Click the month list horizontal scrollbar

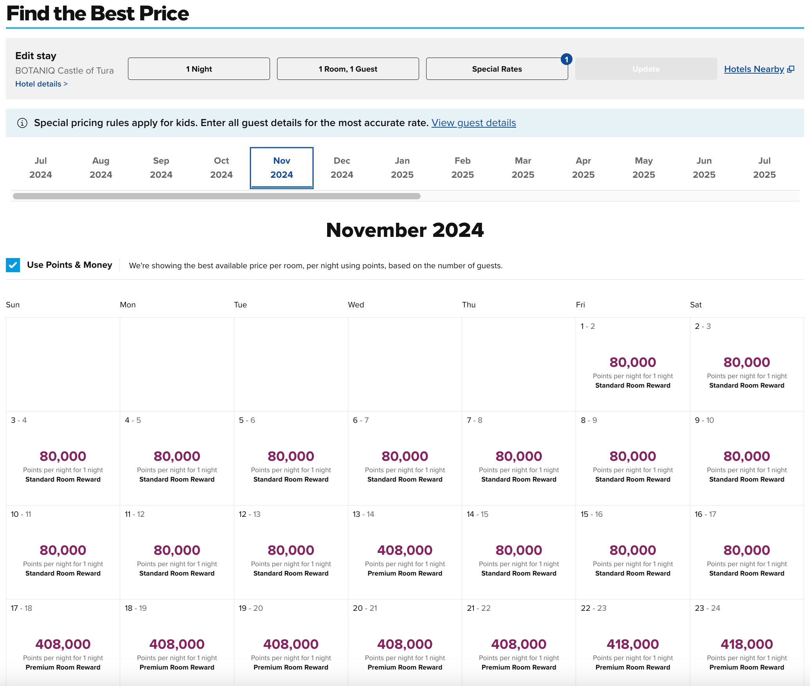coord(216,196)
